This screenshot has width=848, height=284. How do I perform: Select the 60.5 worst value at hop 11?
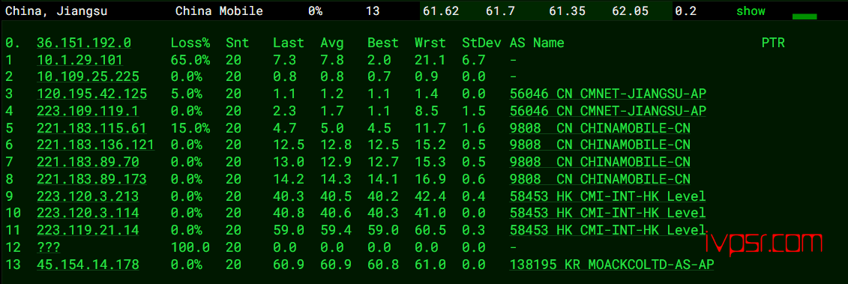click(x=430, y=229)
